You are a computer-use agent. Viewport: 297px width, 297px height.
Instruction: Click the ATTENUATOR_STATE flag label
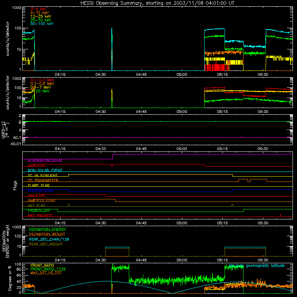[x=45, y=161]
